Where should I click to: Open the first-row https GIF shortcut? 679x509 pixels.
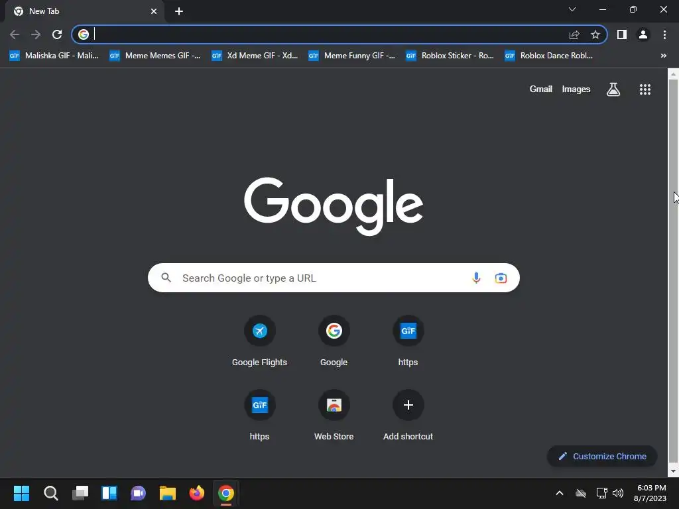[408, 341]
